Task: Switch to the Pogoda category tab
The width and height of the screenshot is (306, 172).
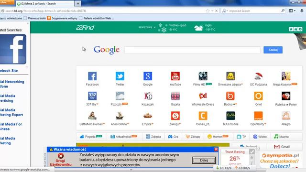Action: point(91,137)
